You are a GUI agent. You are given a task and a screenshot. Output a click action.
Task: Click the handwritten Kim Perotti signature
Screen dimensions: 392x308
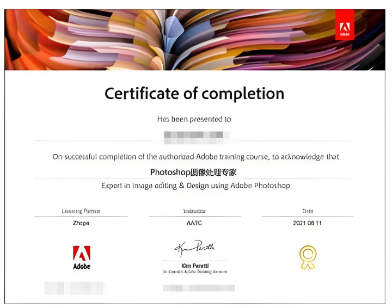coord(194,248)
